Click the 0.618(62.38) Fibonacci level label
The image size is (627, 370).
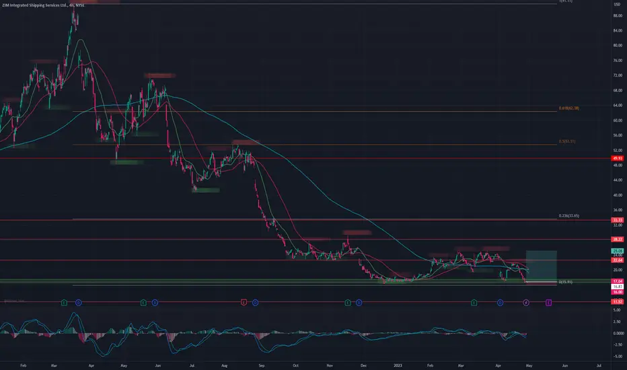point(568,108)
